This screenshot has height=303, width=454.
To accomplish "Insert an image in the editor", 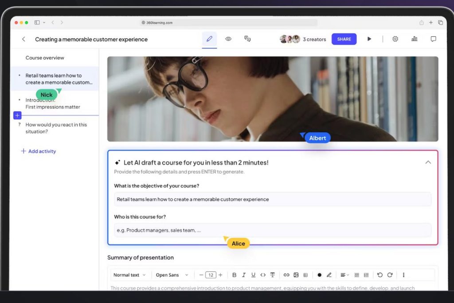I will (x=296, y=275).
